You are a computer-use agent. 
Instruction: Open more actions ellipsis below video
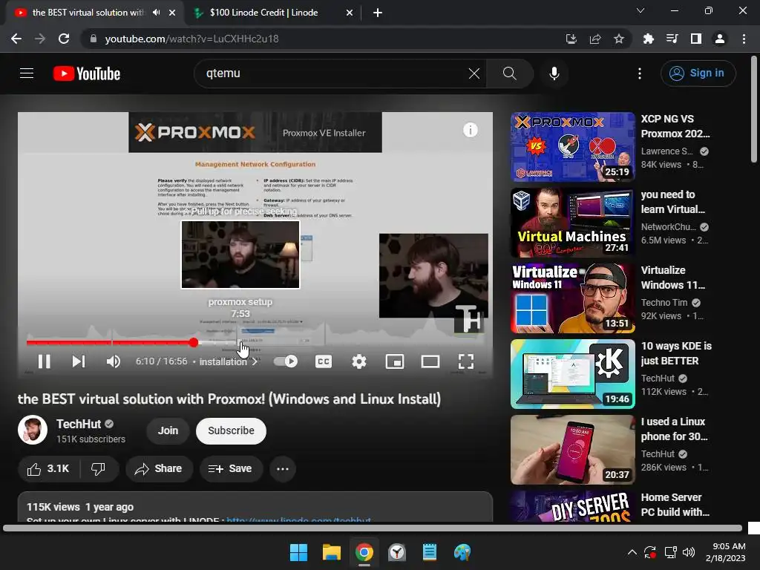[x=283, y=469]
